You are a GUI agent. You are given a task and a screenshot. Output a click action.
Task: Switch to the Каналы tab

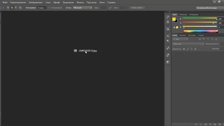pyautogui.click(x=183, y=35)
